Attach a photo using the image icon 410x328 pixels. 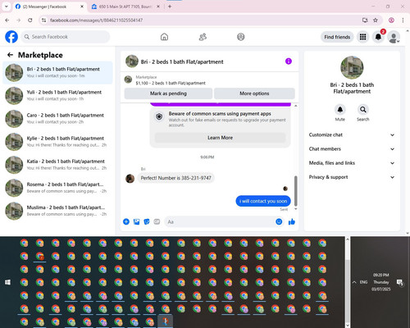pyautogui.click(x=136, y=221)
